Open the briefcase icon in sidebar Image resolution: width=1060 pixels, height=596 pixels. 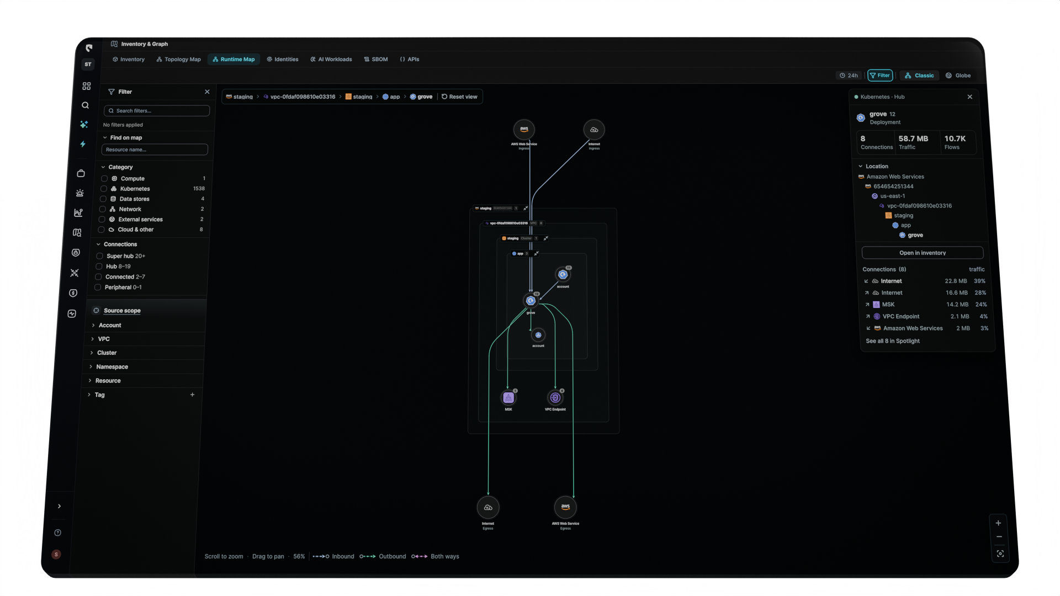tap(81, 173)
